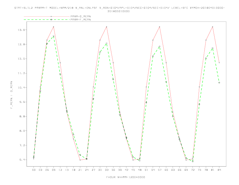The width and height of the screenshot is (239, 185).
Task: Select the chart title line starting STAT=SL1L2
Action: tap(119, 8)
